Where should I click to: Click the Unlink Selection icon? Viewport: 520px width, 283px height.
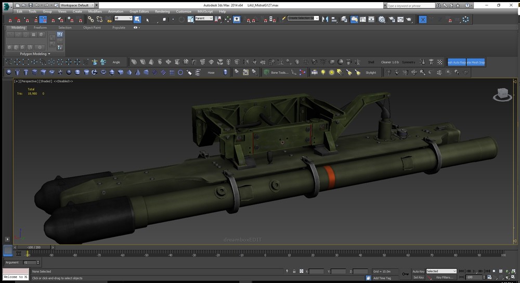click(99, 19)
